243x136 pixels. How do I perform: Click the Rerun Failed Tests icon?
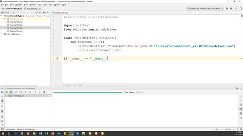coord(2,96)
